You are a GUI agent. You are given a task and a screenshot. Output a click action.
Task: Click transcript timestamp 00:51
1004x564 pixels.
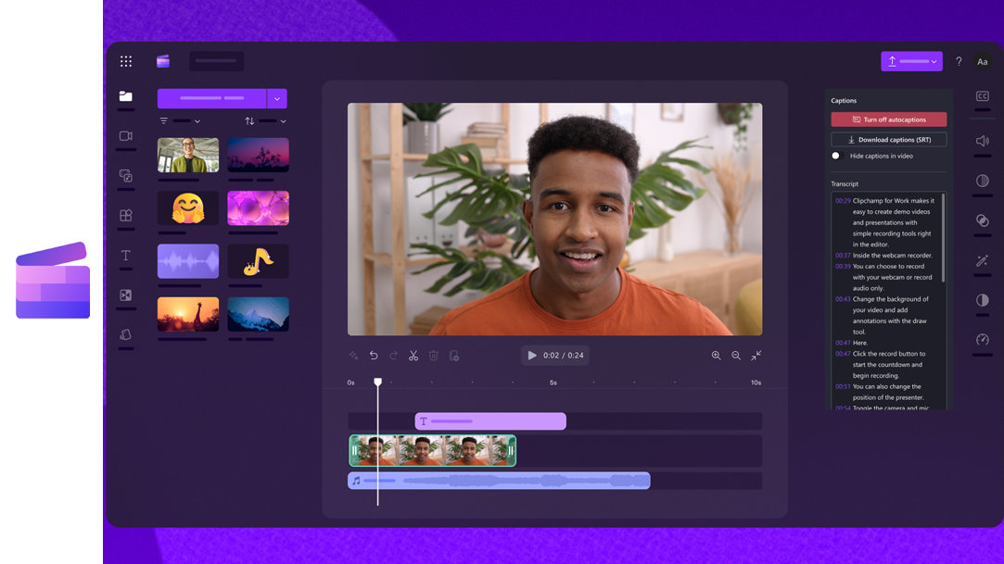pyautogui.click(x=843, y=387)
